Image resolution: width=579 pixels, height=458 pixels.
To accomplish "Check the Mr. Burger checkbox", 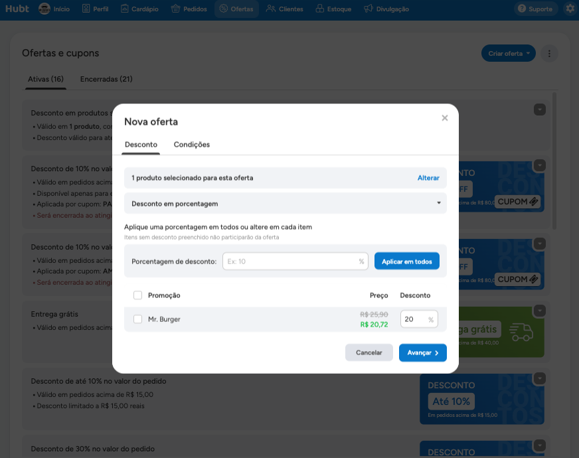I will pos(137,319).
